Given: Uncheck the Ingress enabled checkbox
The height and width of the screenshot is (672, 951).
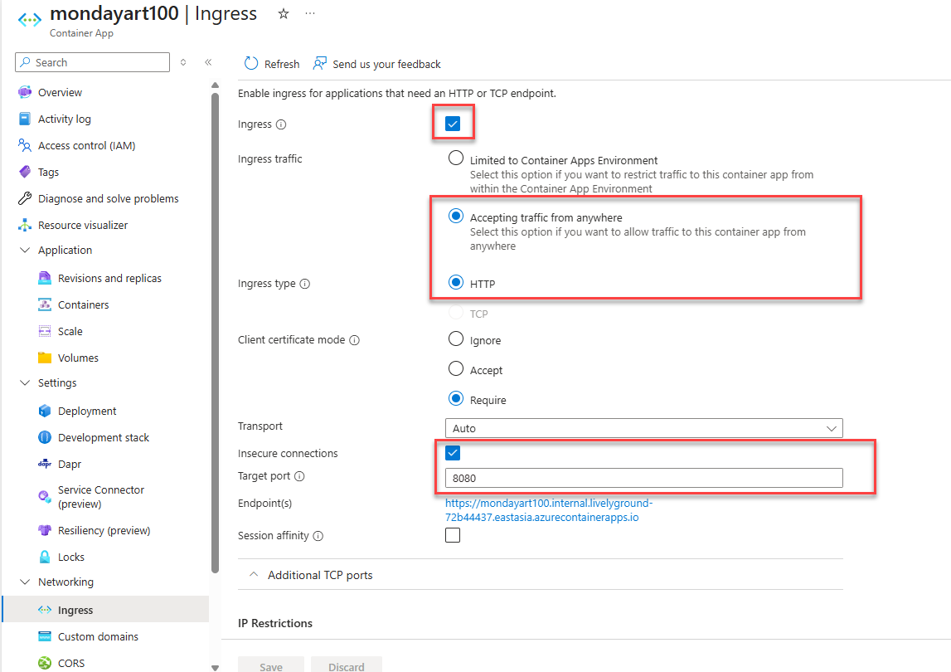Looking at the screenshot, I should (x=453, y=124).
